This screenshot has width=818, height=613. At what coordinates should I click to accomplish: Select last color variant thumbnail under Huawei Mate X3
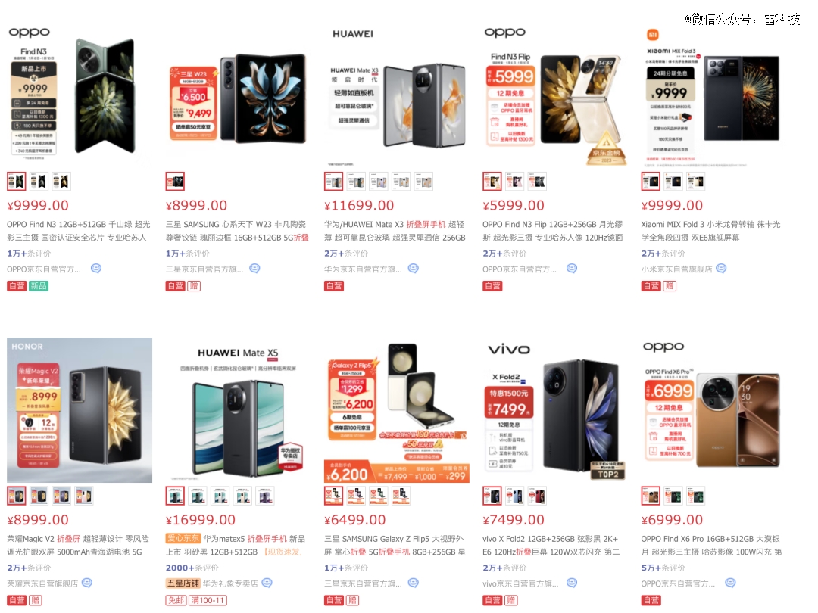(423, 182)
